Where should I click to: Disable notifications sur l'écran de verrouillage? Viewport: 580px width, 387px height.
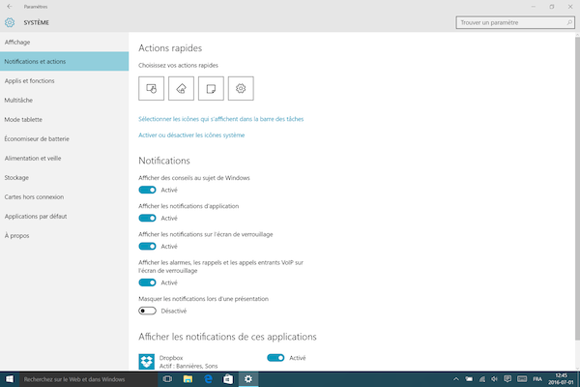click(x=147, y=247)
